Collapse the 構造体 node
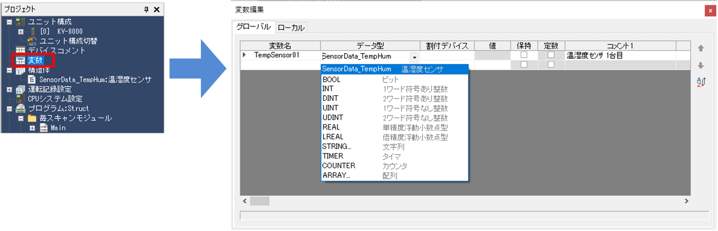 tap(8, 71)
